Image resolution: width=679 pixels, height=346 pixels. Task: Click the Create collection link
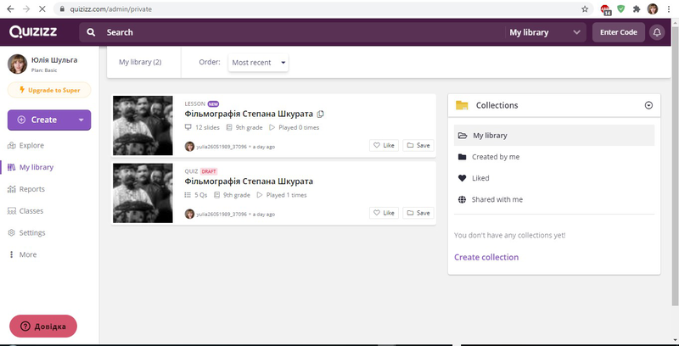pyautogui.click(x=486, y=257)
